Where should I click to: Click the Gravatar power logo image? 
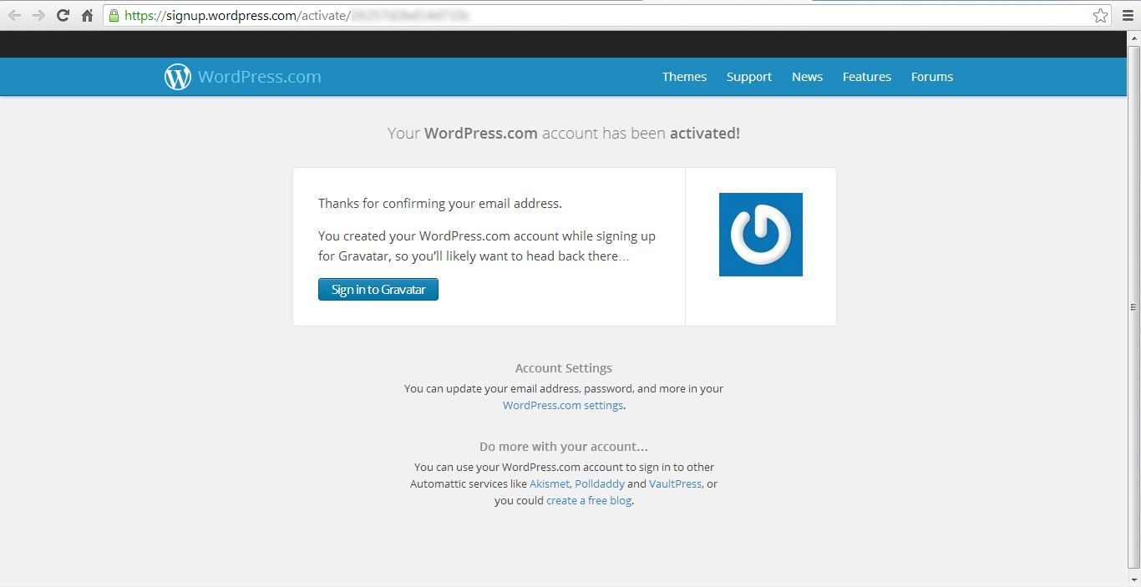click(x=761, y=235)
